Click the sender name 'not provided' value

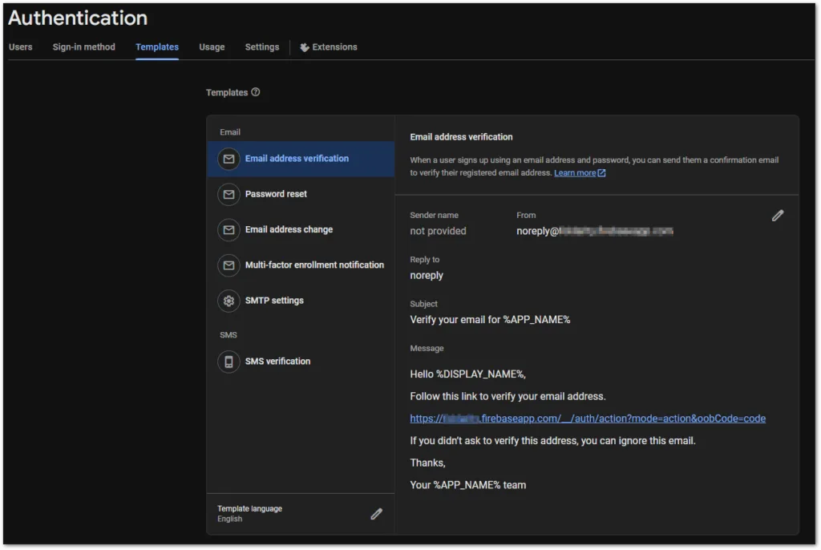click(x=438, y=231)
